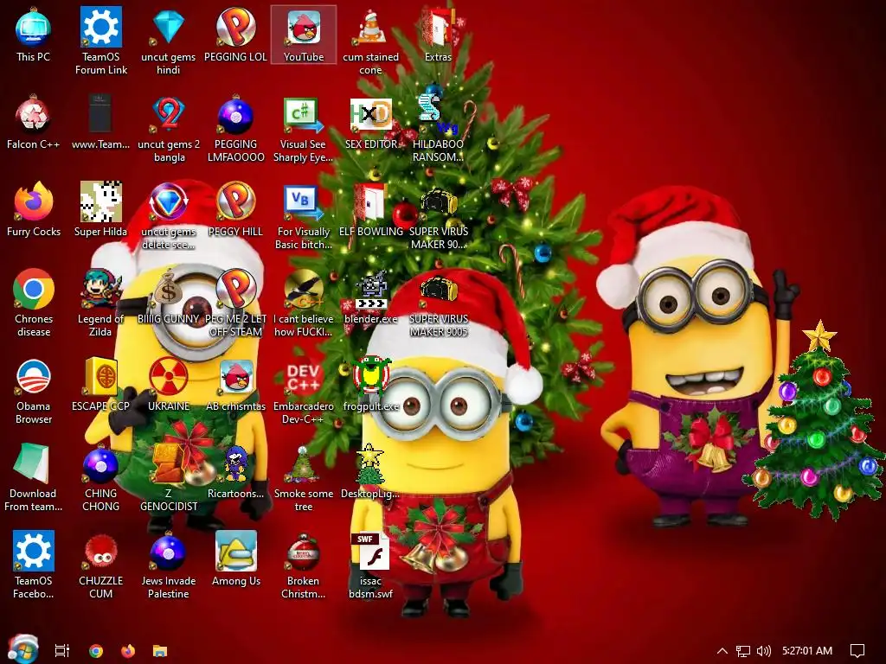Open the notification center icon
Screen dimensions: 886x664
pos(857,651)
